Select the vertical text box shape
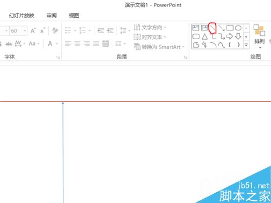The width and height of the screenshot is (271, 203). [x=204, y=28]
